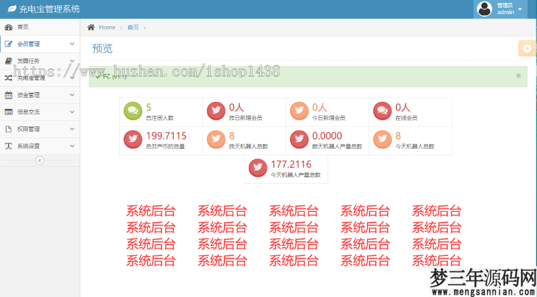Open the 会员管理 sidebar menu

click(40, 44)
